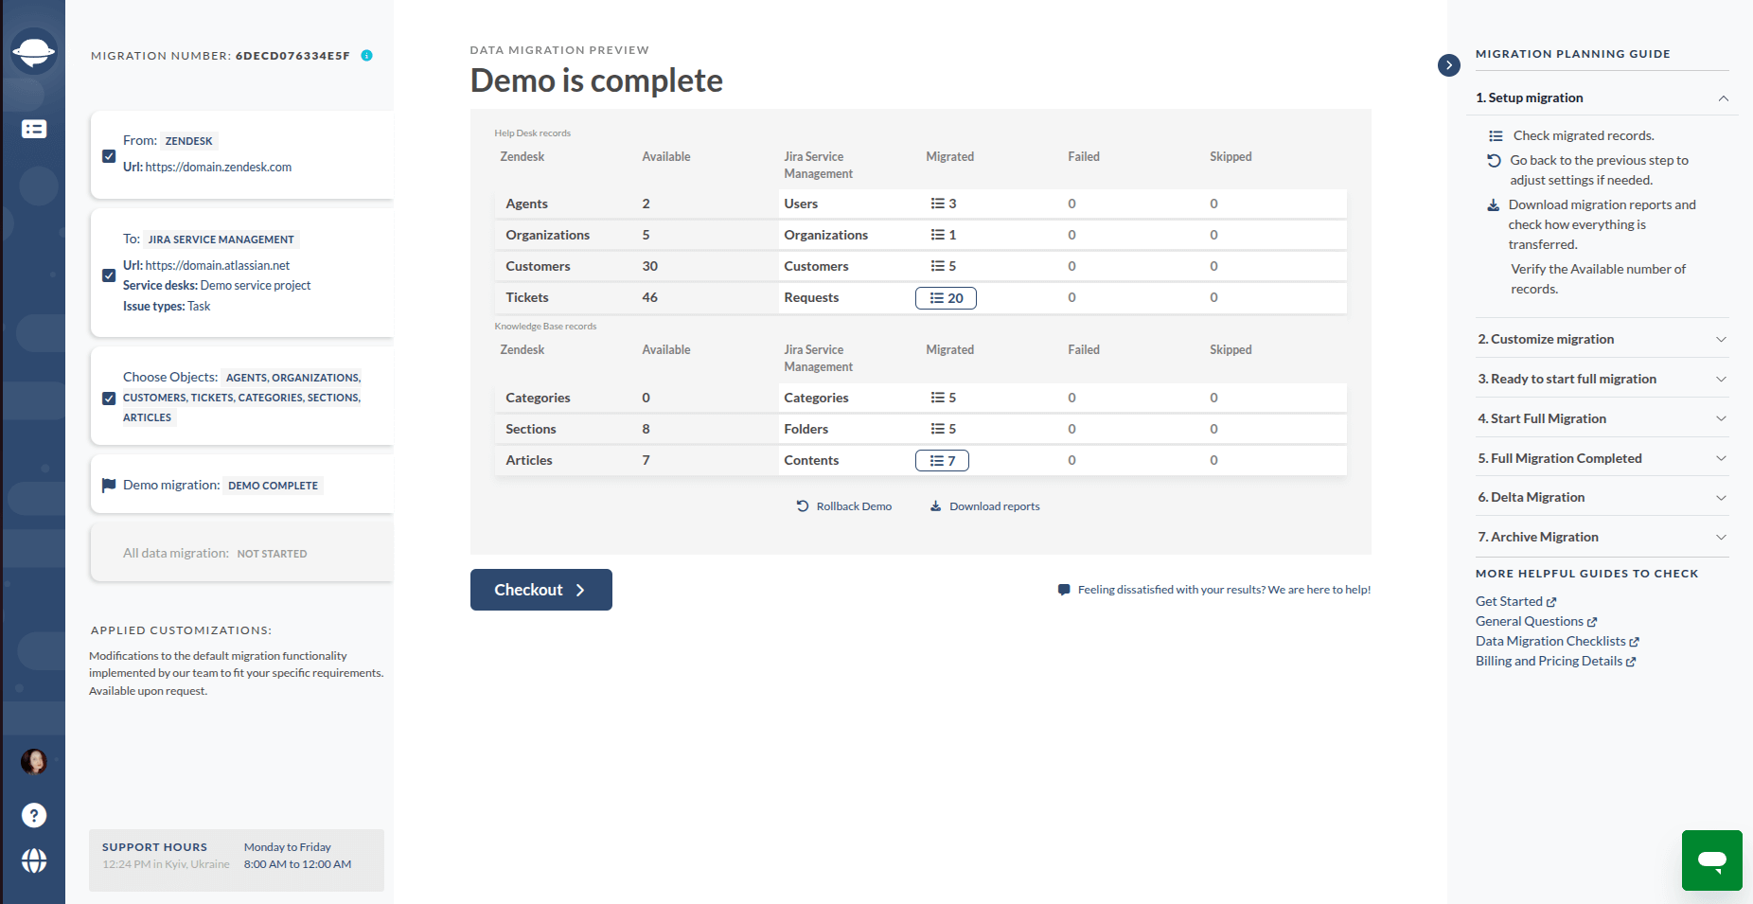Image resolution: width=1753 pixels, height=904 pixels.
Task: Click the user avatar in the sidebar
Action: click(34, 761)
